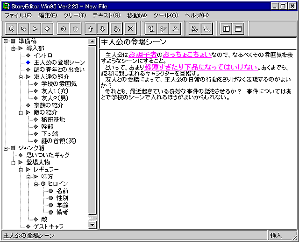Follow the おっちょこちょい magenta link

(x=187, y=55)
